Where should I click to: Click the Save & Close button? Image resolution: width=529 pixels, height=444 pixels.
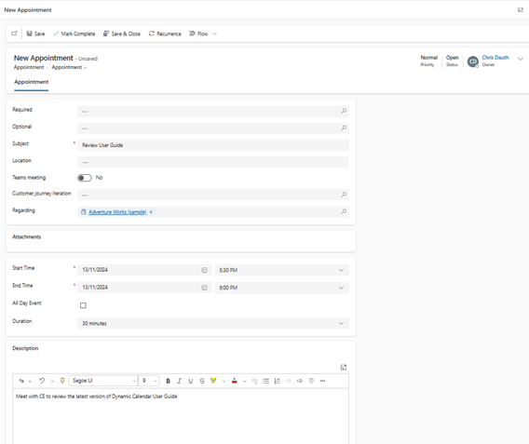[x=122, y=34]
